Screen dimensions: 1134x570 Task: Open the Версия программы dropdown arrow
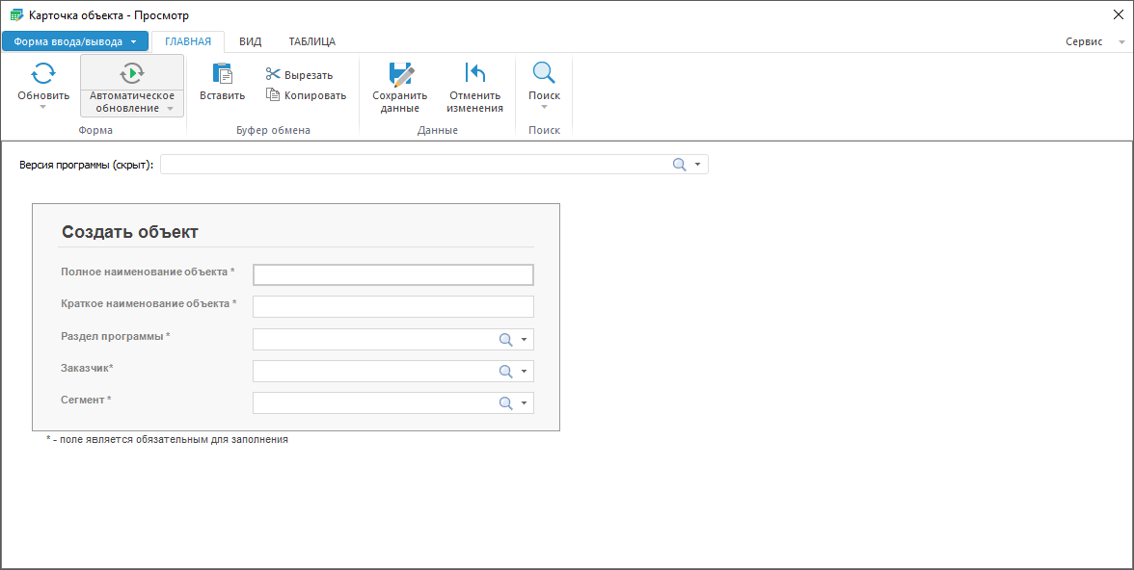[x=697, y=165]
